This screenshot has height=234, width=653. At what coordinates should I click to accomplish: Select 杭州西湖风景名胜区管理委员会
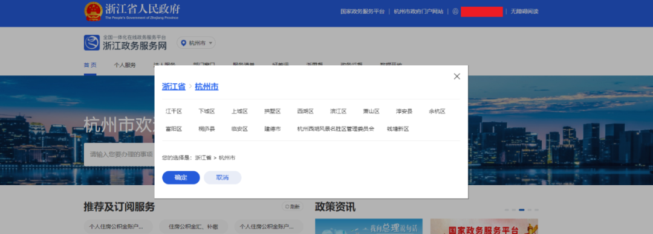[336, 129]
